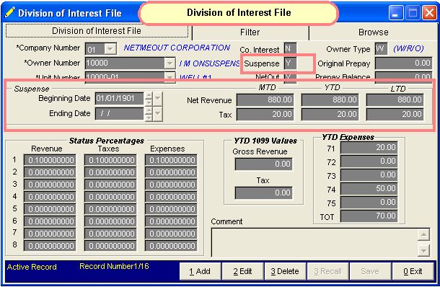Click the 3 Delete button
The width and height of the screenshot is (440, 287).
pyautogui.click(x=285, y=271)
